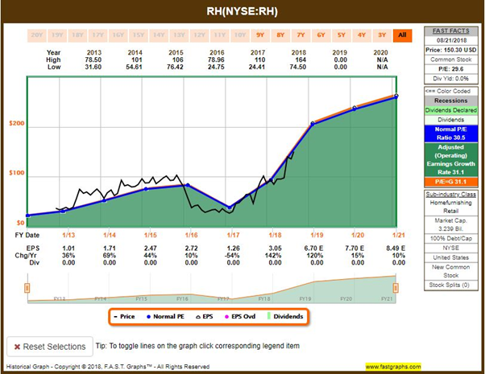Screen dimensions: 485x374
Task: Click the Adjusted Operating Earnings Growth Rate box
Action: 451,160
